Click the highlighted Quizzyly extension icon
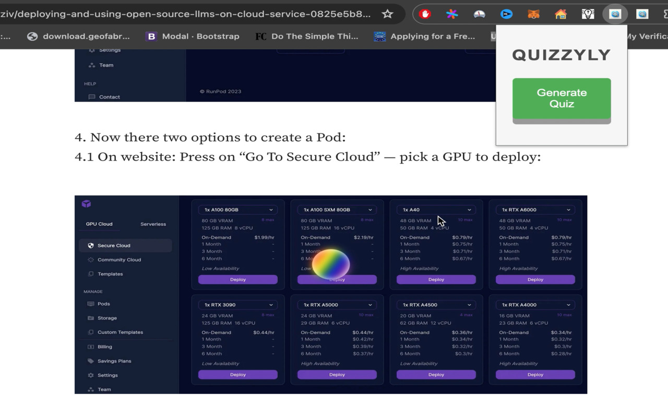 coord(615,14)
